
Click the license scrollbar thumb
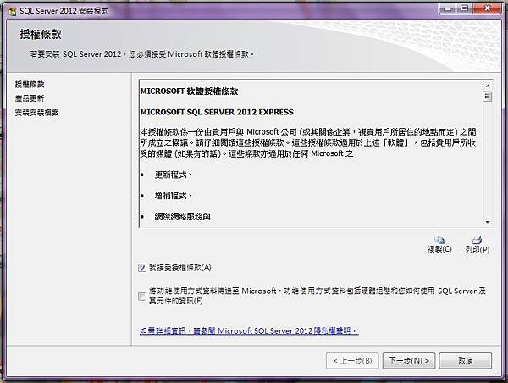pyautogui.click(x=488, y=97)
